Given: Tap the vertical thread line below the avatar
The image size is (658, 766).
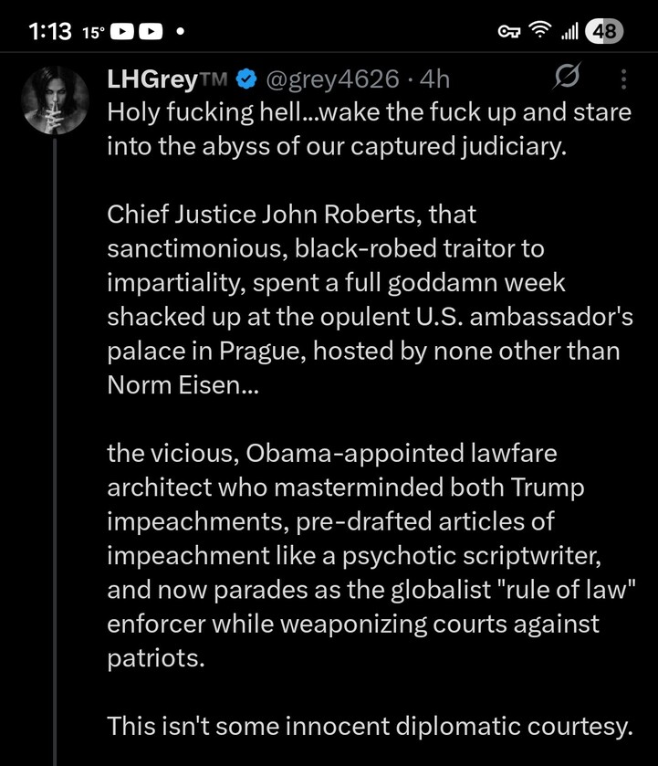Looking at the screenshot, I should tap(54, 456).
